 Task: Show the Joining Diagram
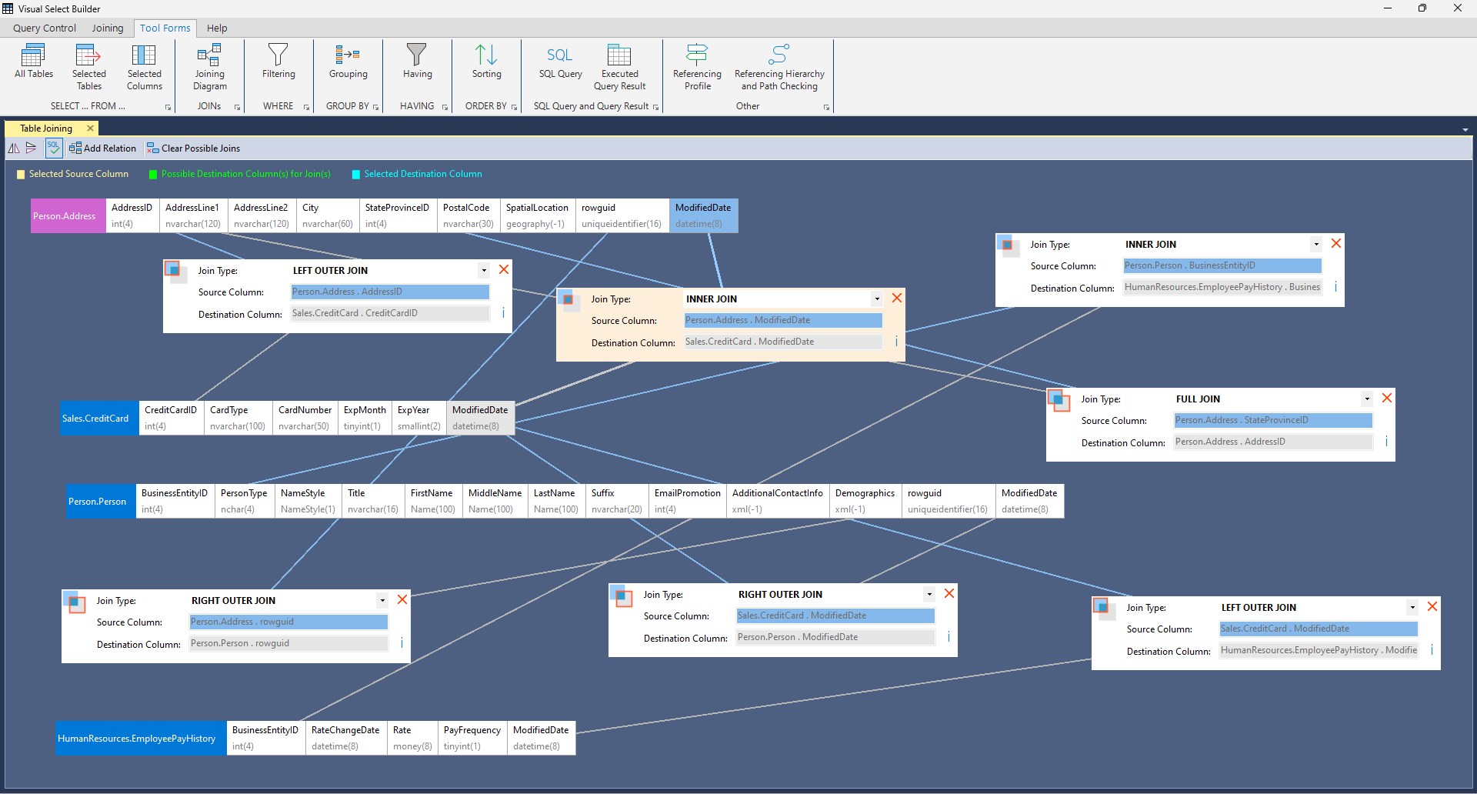(x=209, y=68)
